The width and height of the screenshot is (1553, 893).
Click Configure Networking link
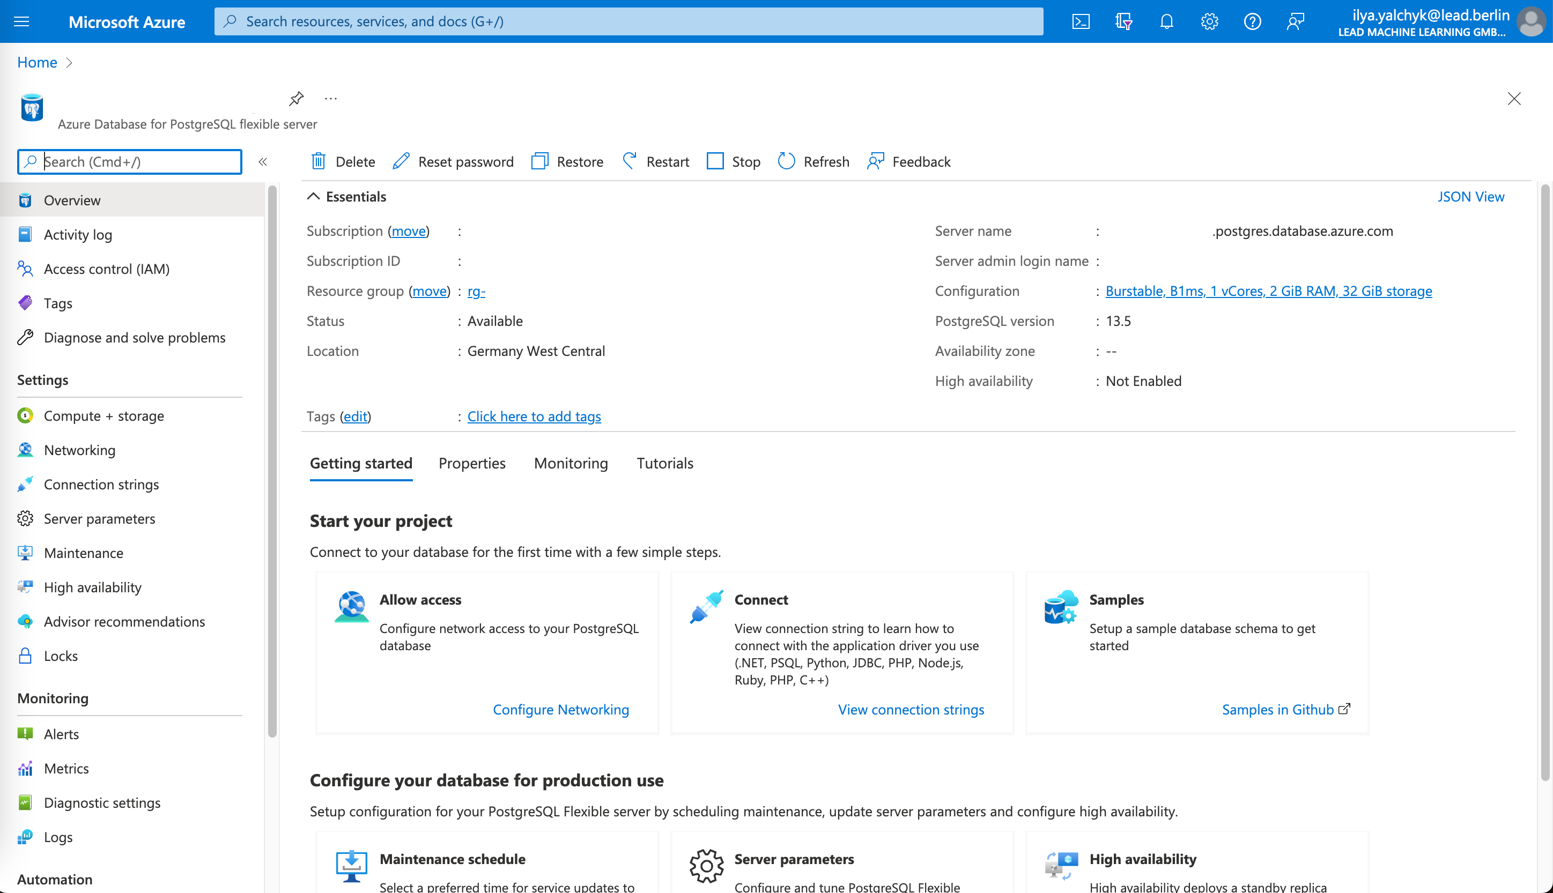pos(561,710)
